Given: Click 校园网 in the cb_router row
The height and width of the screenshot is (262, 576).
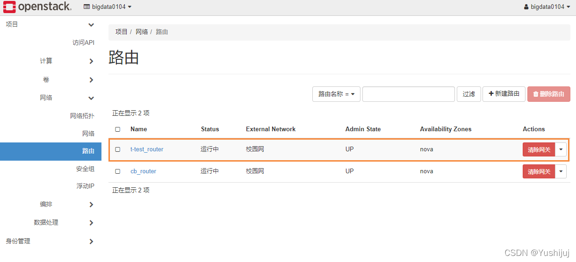Looking at the screenshot, I should 255,171.
